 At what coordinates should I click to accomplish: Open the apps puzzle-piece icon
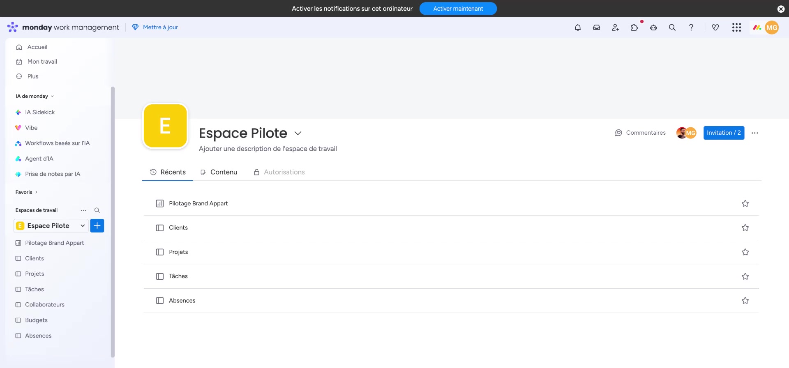pyautogui.click(x=634, y=28)
